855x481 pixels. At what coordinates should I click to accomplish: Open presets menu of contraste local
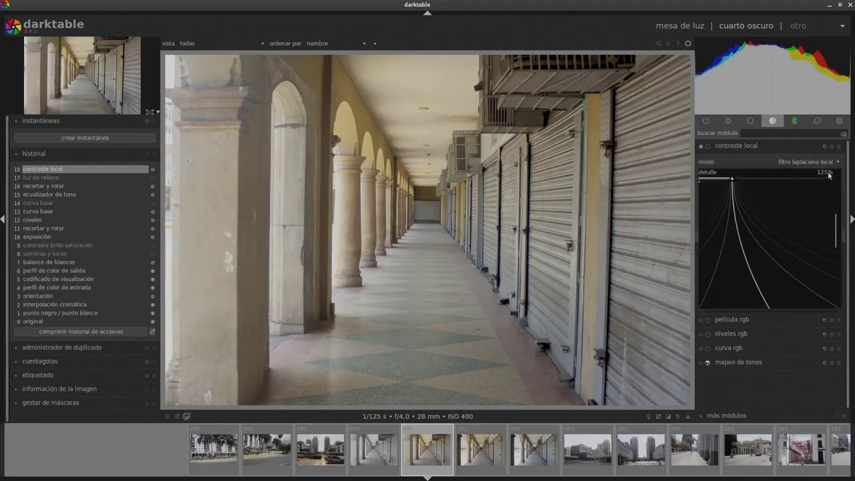pyautogui.click(x=839, y=146)
